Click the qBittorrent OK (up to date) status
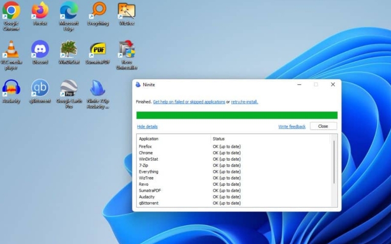 coord(227,203)
